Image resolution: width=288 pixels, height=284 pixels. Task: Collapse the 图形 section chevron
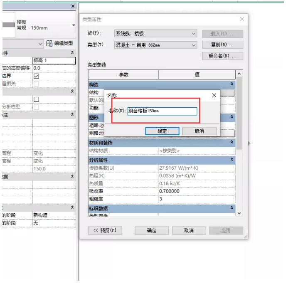pos(231,117)
